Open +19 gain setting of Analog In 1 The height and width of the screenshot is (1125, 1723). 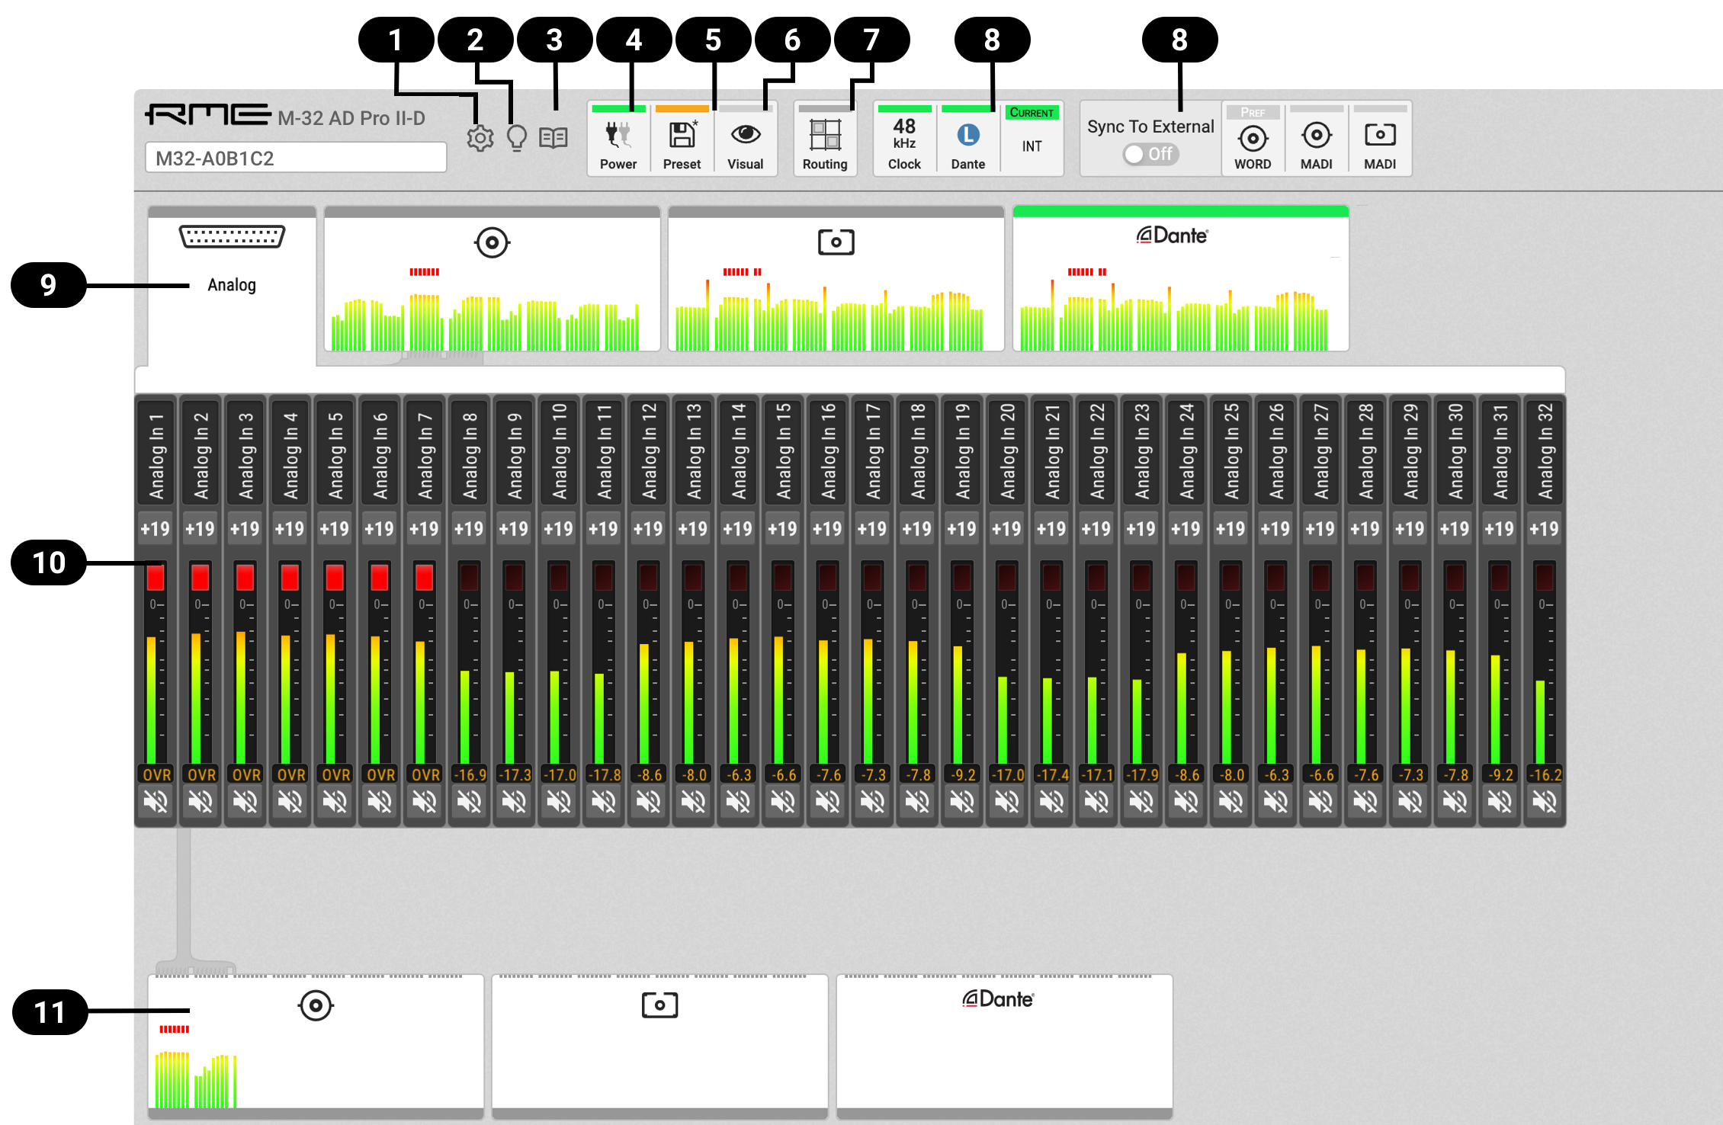(x=156, y=529)
